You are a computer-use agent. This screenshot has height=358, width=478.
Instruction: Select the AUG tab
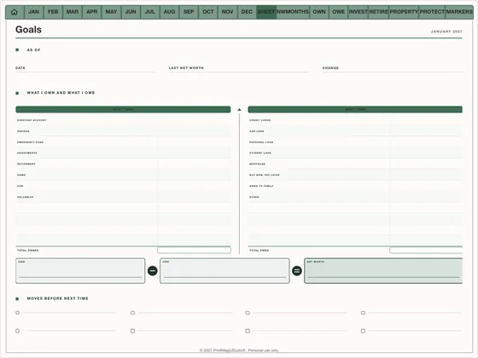(x=169, y=12)
